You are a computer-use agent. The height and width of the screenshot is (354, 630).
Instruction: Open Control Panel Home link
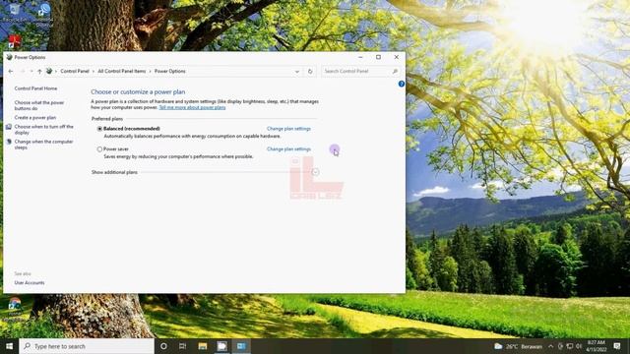(x=35, y=88)
